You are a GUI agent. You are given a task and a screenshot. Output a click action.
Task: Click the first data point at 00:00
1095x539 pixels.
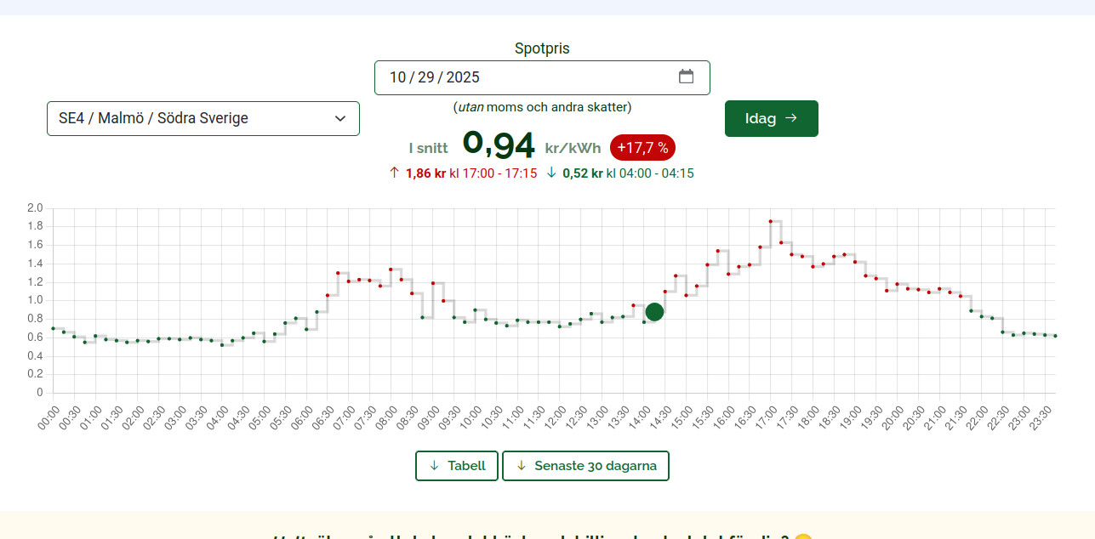point(53,328)
